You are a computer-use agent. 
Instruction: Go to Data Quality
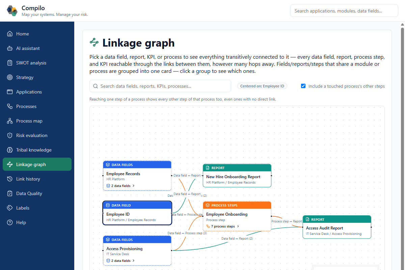click(x=37, y=193)
